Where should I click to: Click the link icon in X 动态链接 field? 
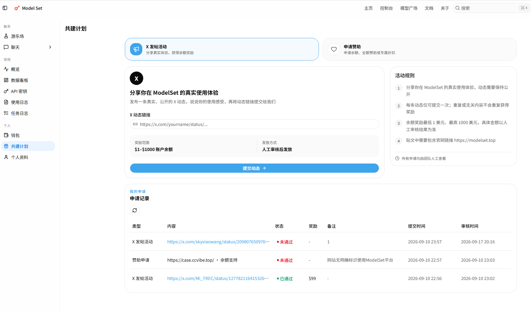[x=135, y=124]
